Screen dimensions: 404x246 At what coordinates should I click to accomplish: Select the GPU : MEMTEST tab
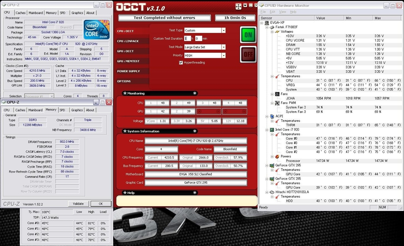[x=133, y=61]
